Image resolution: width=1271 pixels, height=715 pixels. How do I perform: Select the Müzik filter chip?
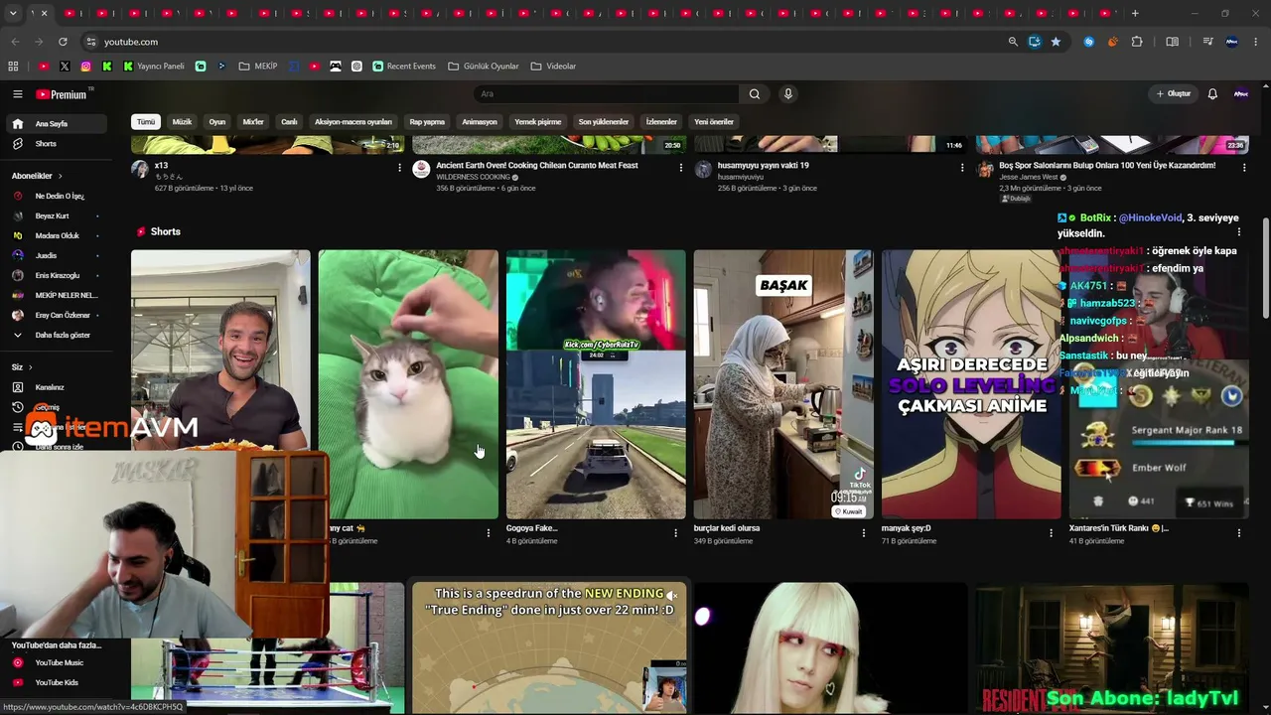coord(182,122)
